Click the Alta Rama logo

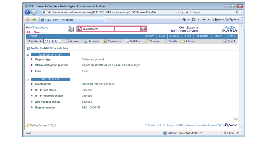[230, 29]
